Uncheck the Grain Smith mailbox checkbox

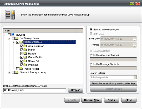click(22, 57)
